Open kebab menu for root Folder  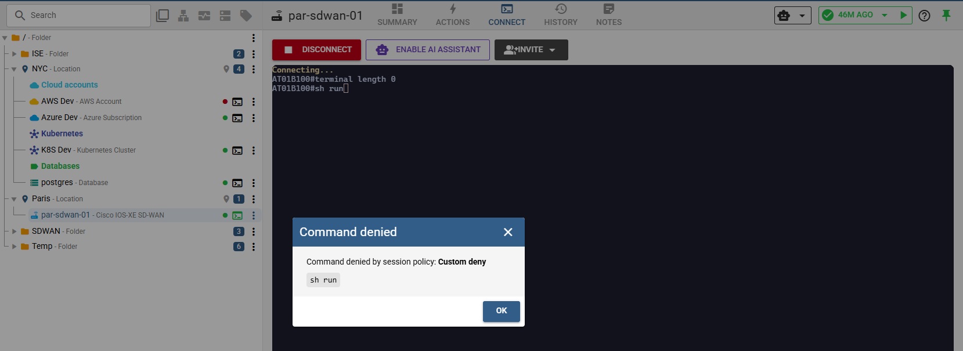pyautogui.click(x=254, y=38)
